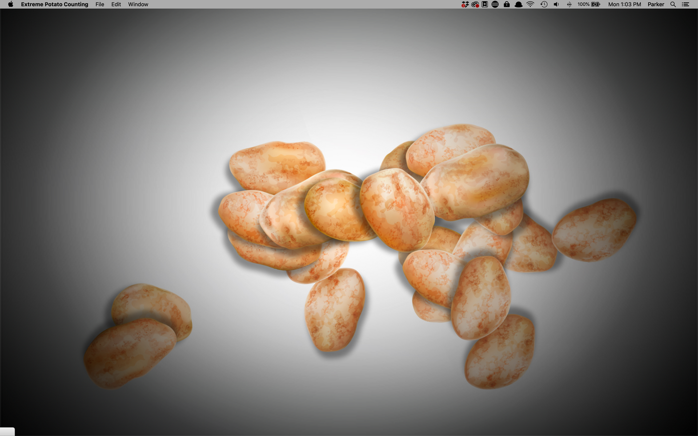This screenshot has width=698, height=436.
Task: Open the Apple menu
Action: point(10,4)
